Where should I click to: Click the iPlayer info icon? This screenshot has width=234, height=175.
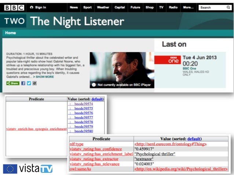(94, 85)
